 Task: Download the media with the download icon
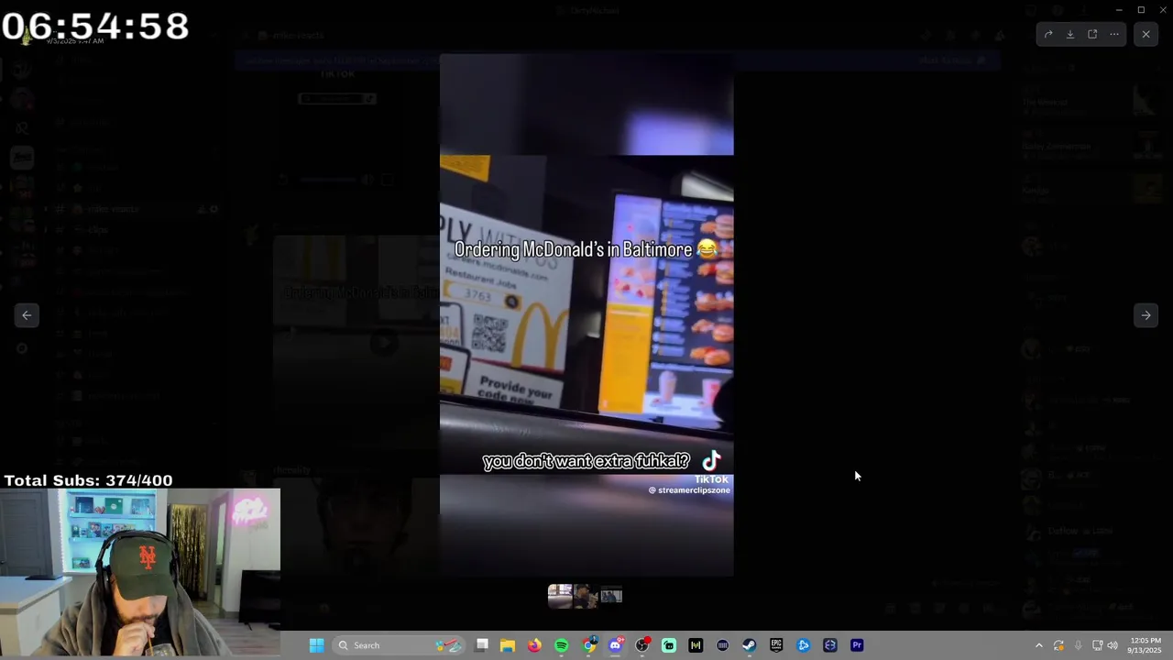point(1070,34)
